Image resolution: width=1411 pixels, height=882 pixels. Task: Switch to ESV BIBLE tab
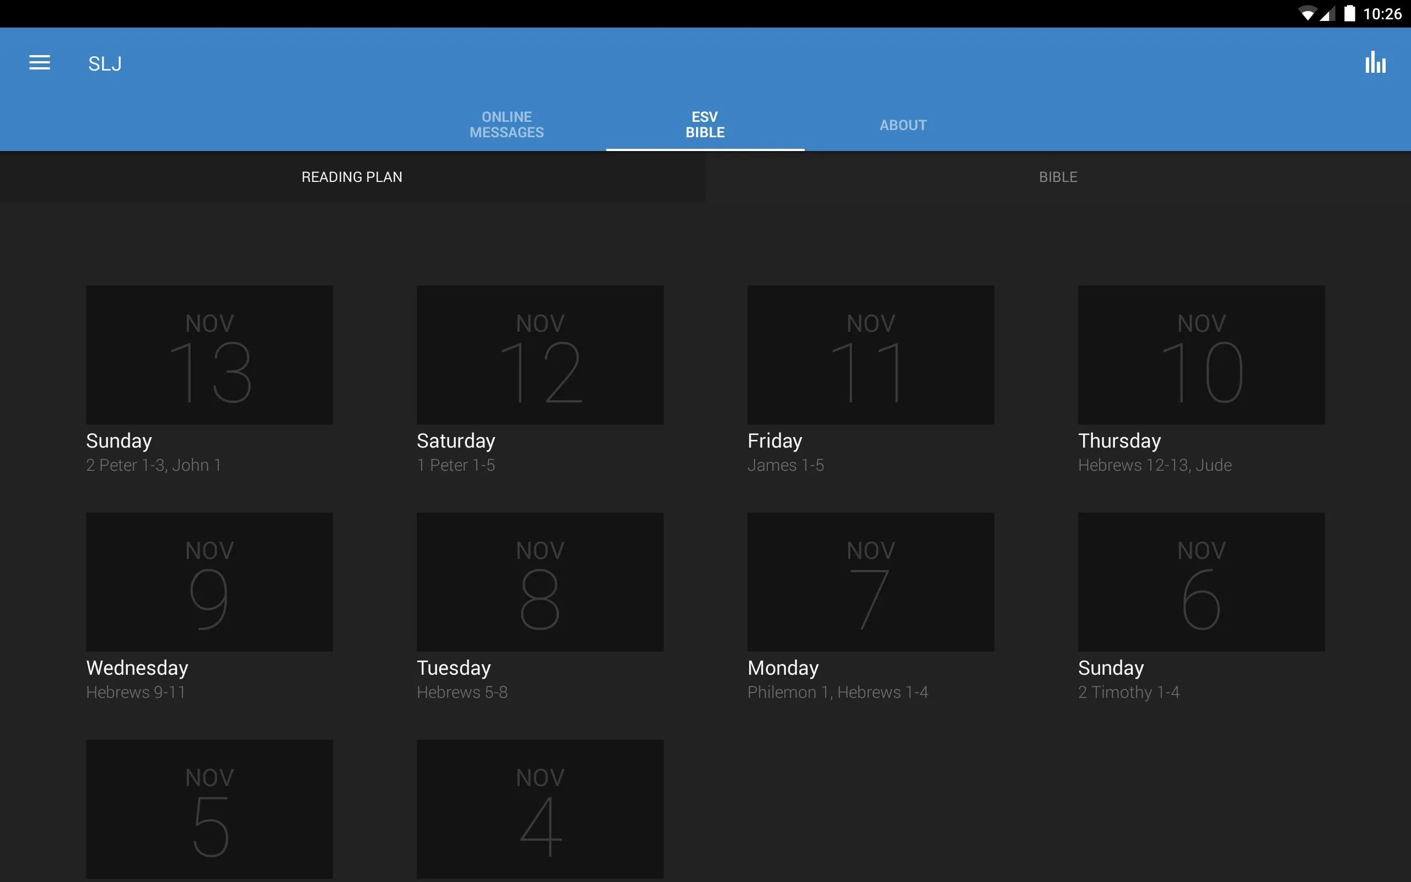705,124
